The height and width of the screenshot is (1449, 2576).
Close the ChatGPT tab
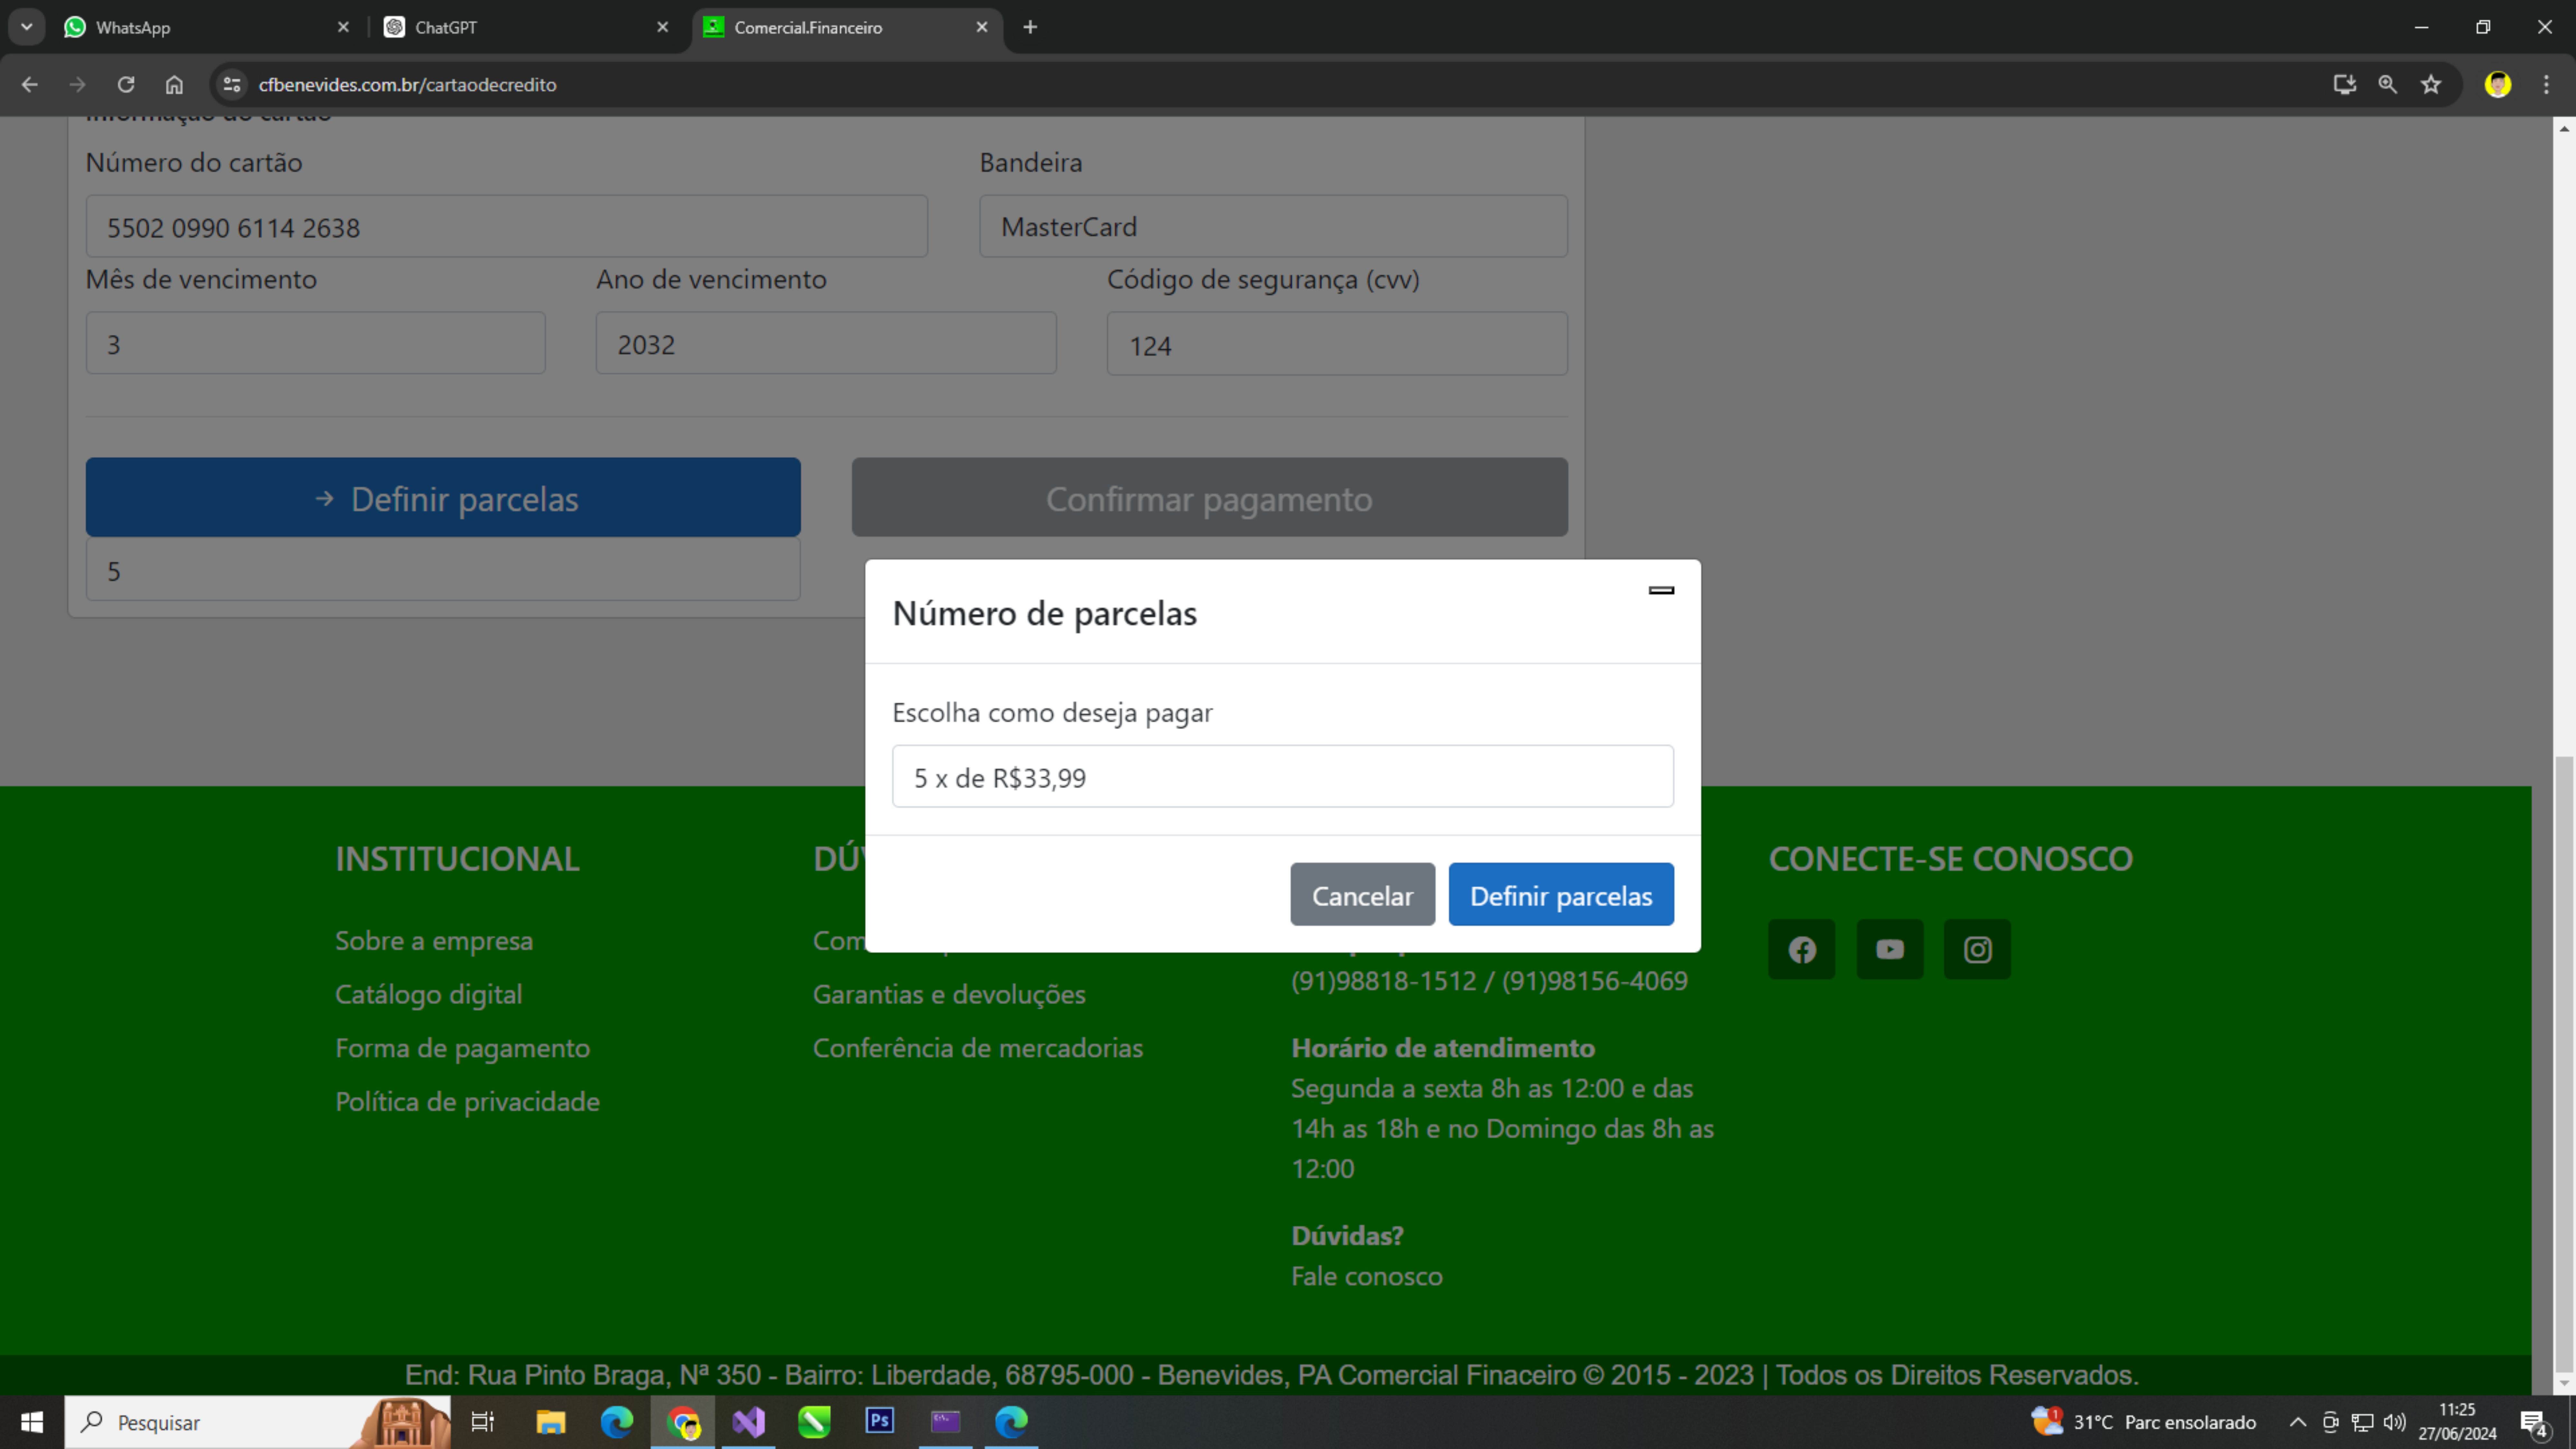662,27
